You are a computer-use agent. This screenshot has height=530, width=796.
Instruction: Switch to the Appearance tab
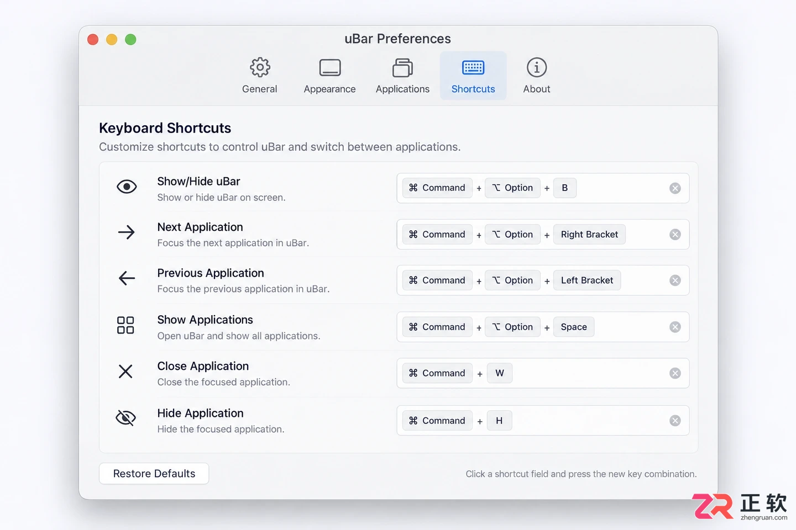point(329,76)
